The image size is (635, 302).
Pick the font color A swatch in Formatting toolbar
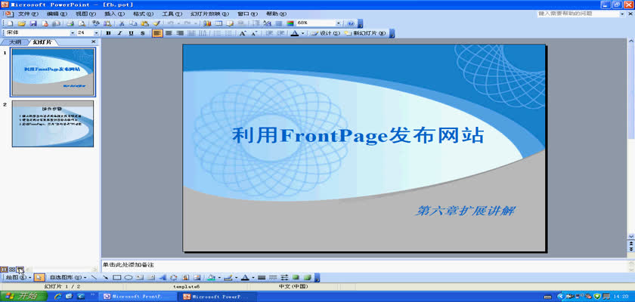click(x=295, y=33)
